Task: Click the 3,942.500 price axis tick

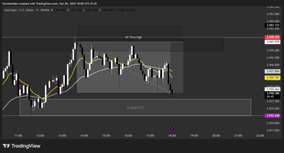Action: (x=273, y=58)
